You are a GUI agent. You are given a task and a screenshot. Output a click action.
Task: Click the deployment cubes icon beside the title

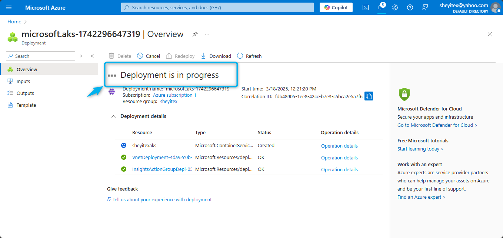(13, 37)
